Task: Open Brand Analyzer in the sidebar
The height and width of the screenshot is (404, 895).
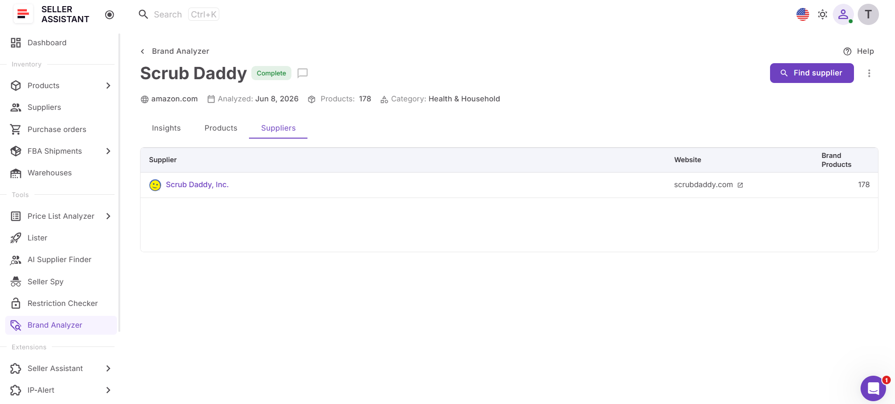Action: point(61,325)
